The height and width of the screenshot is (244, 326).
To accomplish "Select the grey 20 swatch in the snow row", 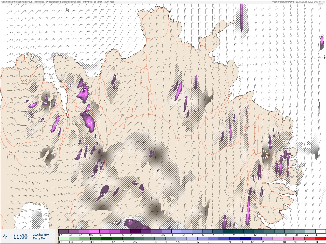I will pyautogui.click(x=301, y=231).
